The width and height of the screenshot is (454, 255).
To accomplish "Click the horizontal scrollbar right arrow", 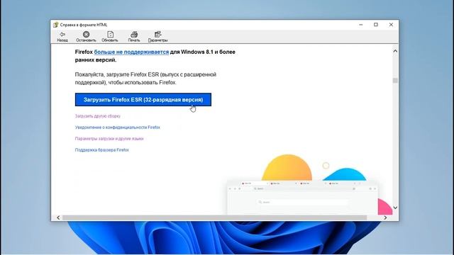I will coord(385,217).
